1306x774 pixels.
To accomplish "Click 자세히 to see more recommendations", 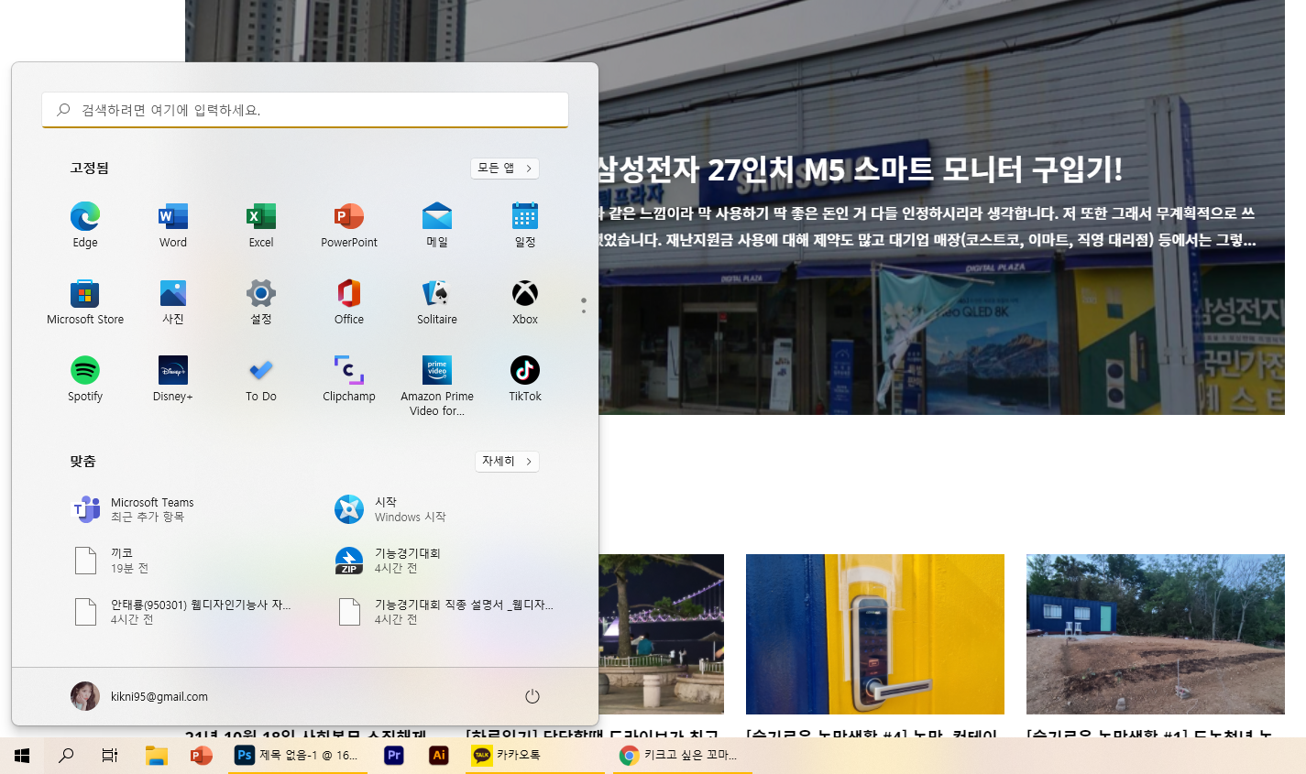I will tap(507, 462).
